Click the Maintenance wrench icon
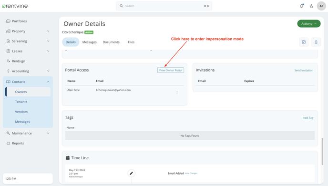The image size is (328, 186). [x=8, y=133]
